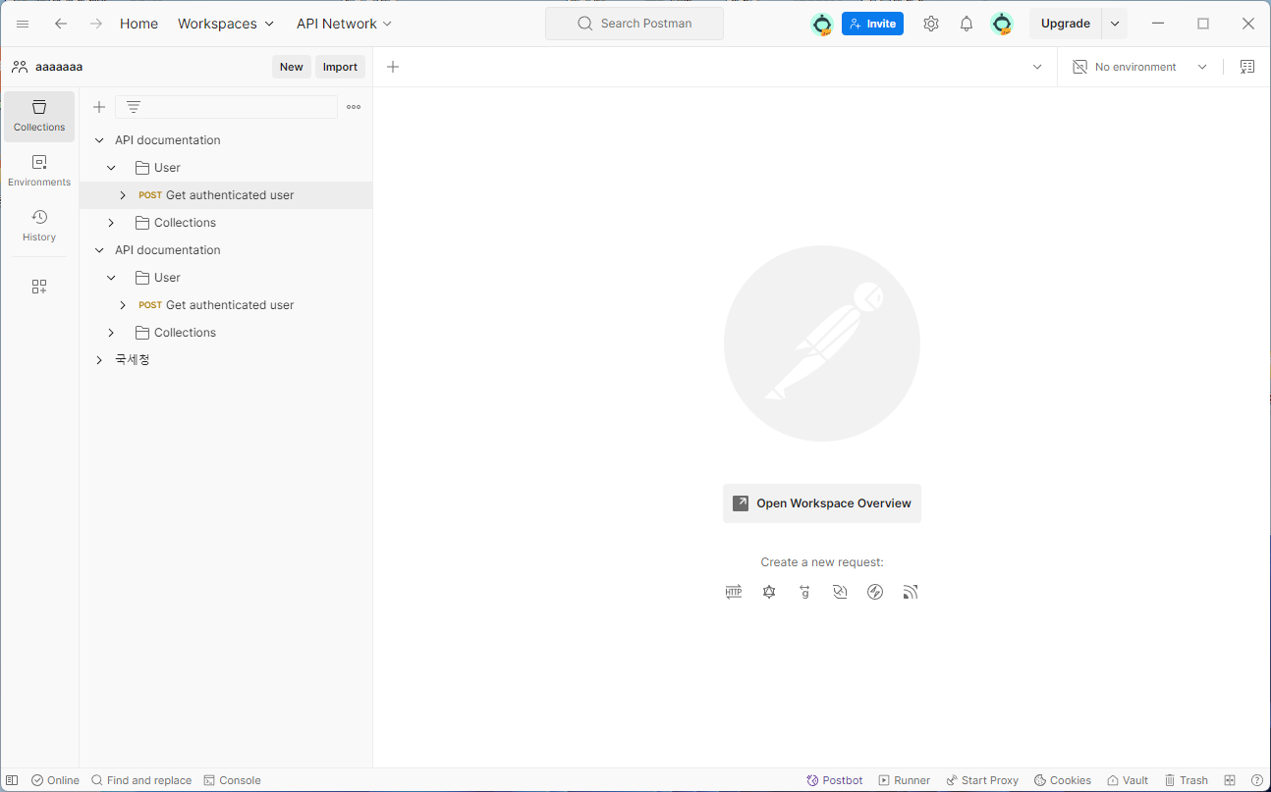
Task: Open the No environment selector
Action: (1139, 67)
